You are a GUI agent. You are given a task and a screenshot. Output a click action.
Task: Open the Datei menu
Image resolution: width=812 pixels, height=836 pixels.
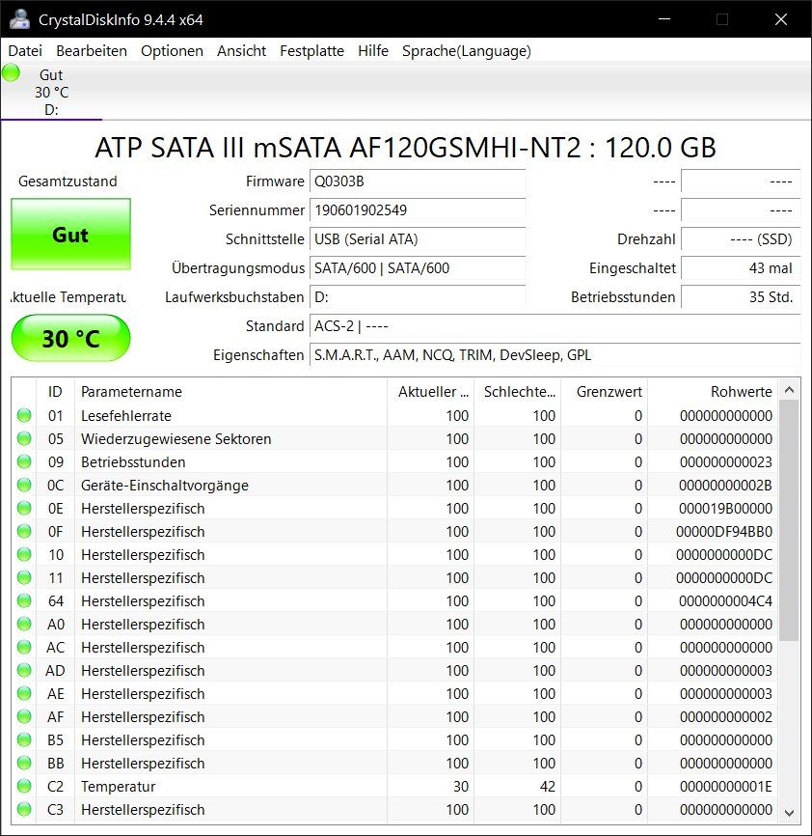[x=25, y=51]
